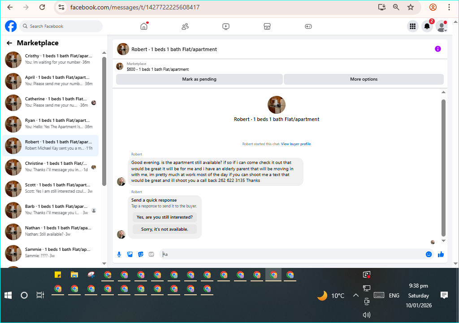Open Windows action center notifications

click(x=444, y=295)
